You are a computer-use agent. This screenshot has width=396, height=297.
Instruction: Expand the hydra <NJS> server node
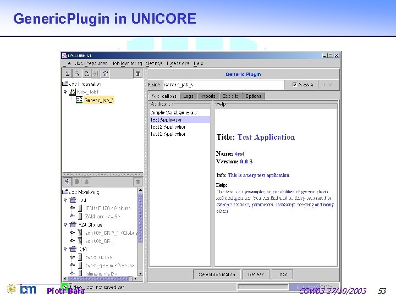click(x=73, y=257)
